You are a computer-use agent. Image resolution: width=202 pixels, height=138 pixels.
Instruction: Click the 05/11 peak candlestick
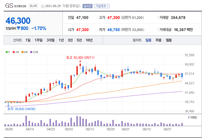(80, 66)
